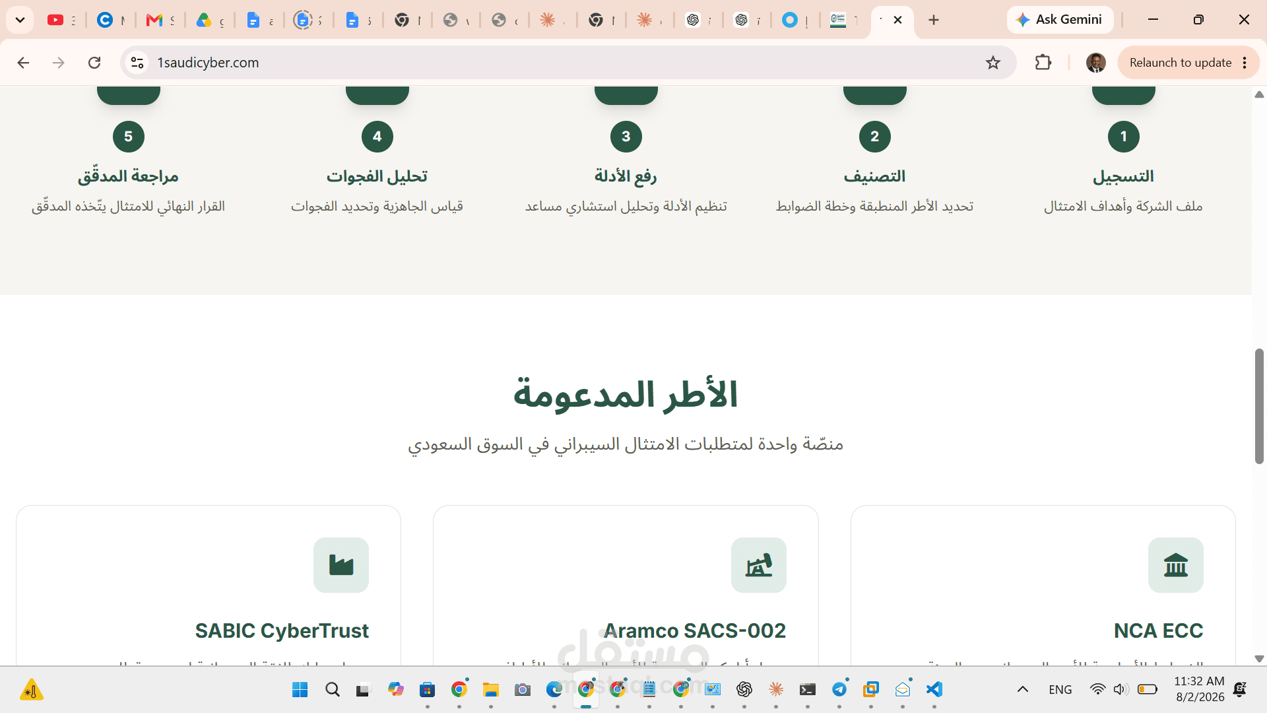Viewport: 1267px width, 713px height.
Task: Close the active 1saudicyber tab
Action: [x=898, y=20]
